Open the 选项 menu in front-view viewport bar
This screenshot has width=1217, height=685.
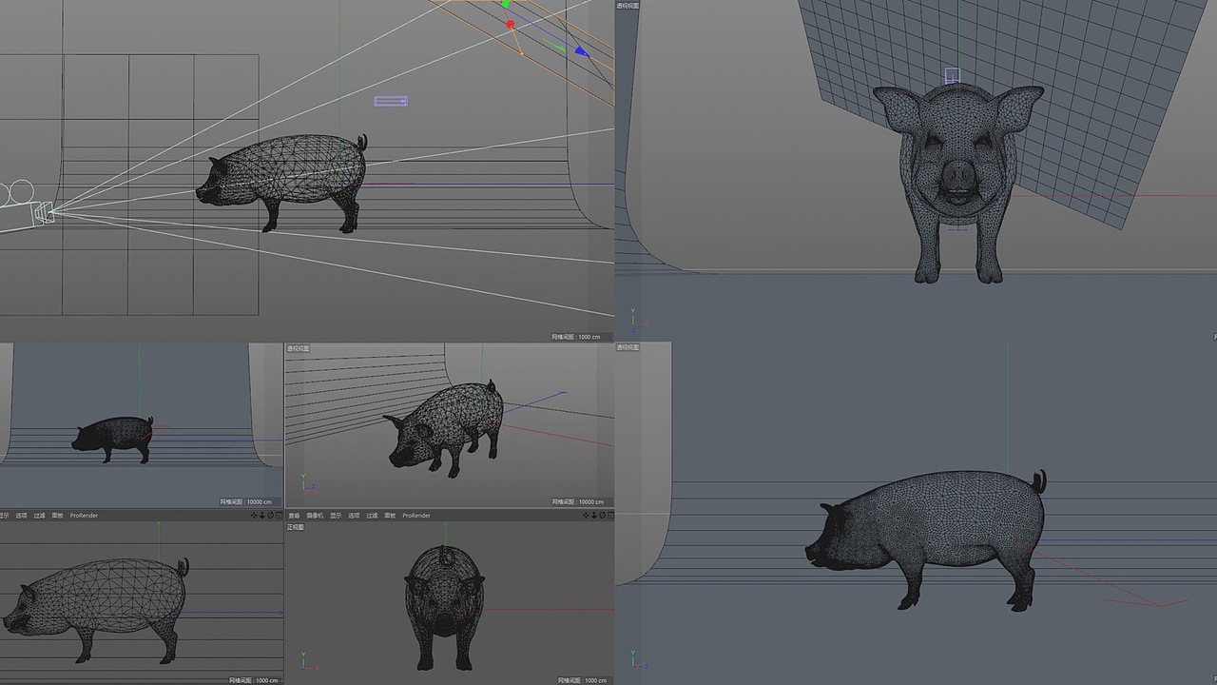tap(354, 516)
